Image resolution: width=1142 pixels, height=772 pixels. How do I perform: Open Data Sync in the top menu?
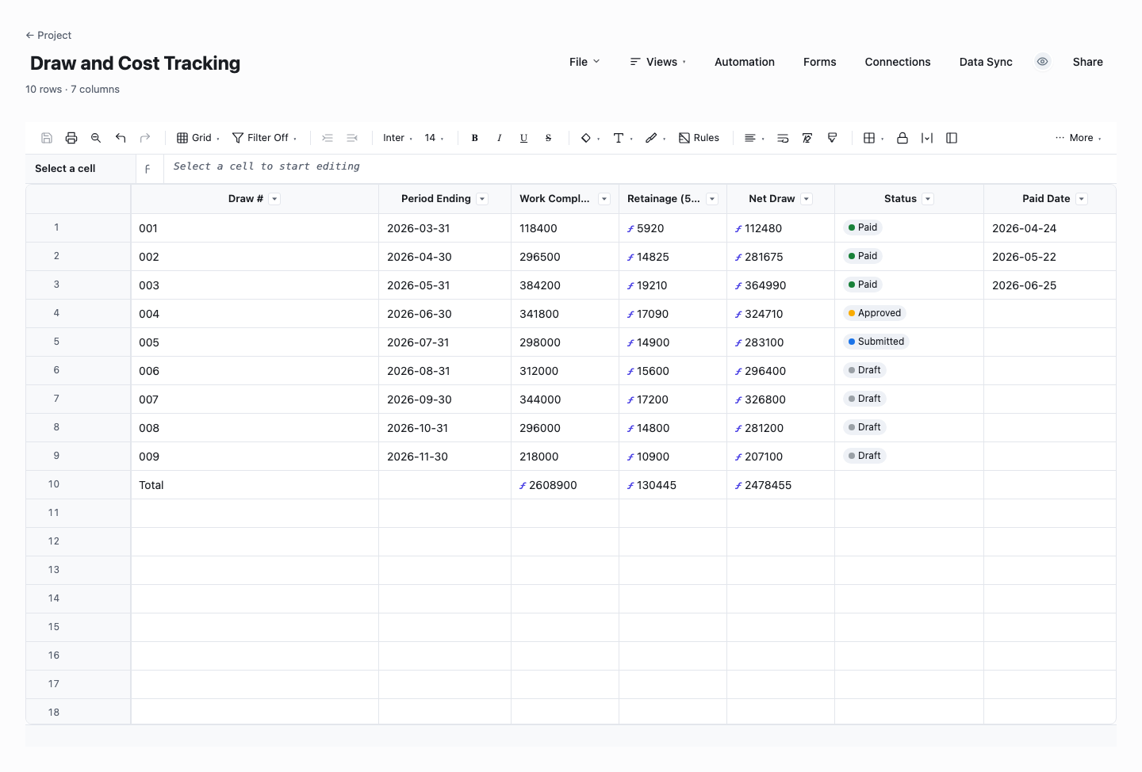coord(986,62)
